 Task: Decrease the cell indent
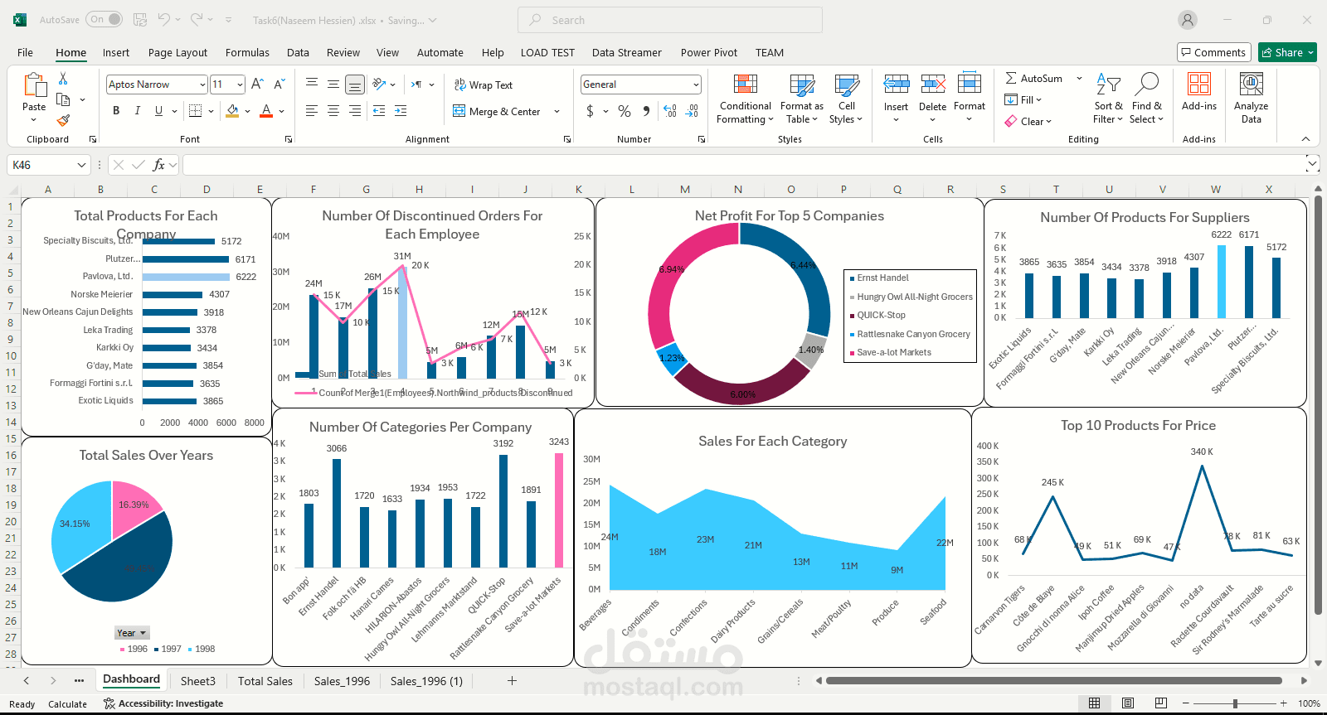click(x=379, y=111)
